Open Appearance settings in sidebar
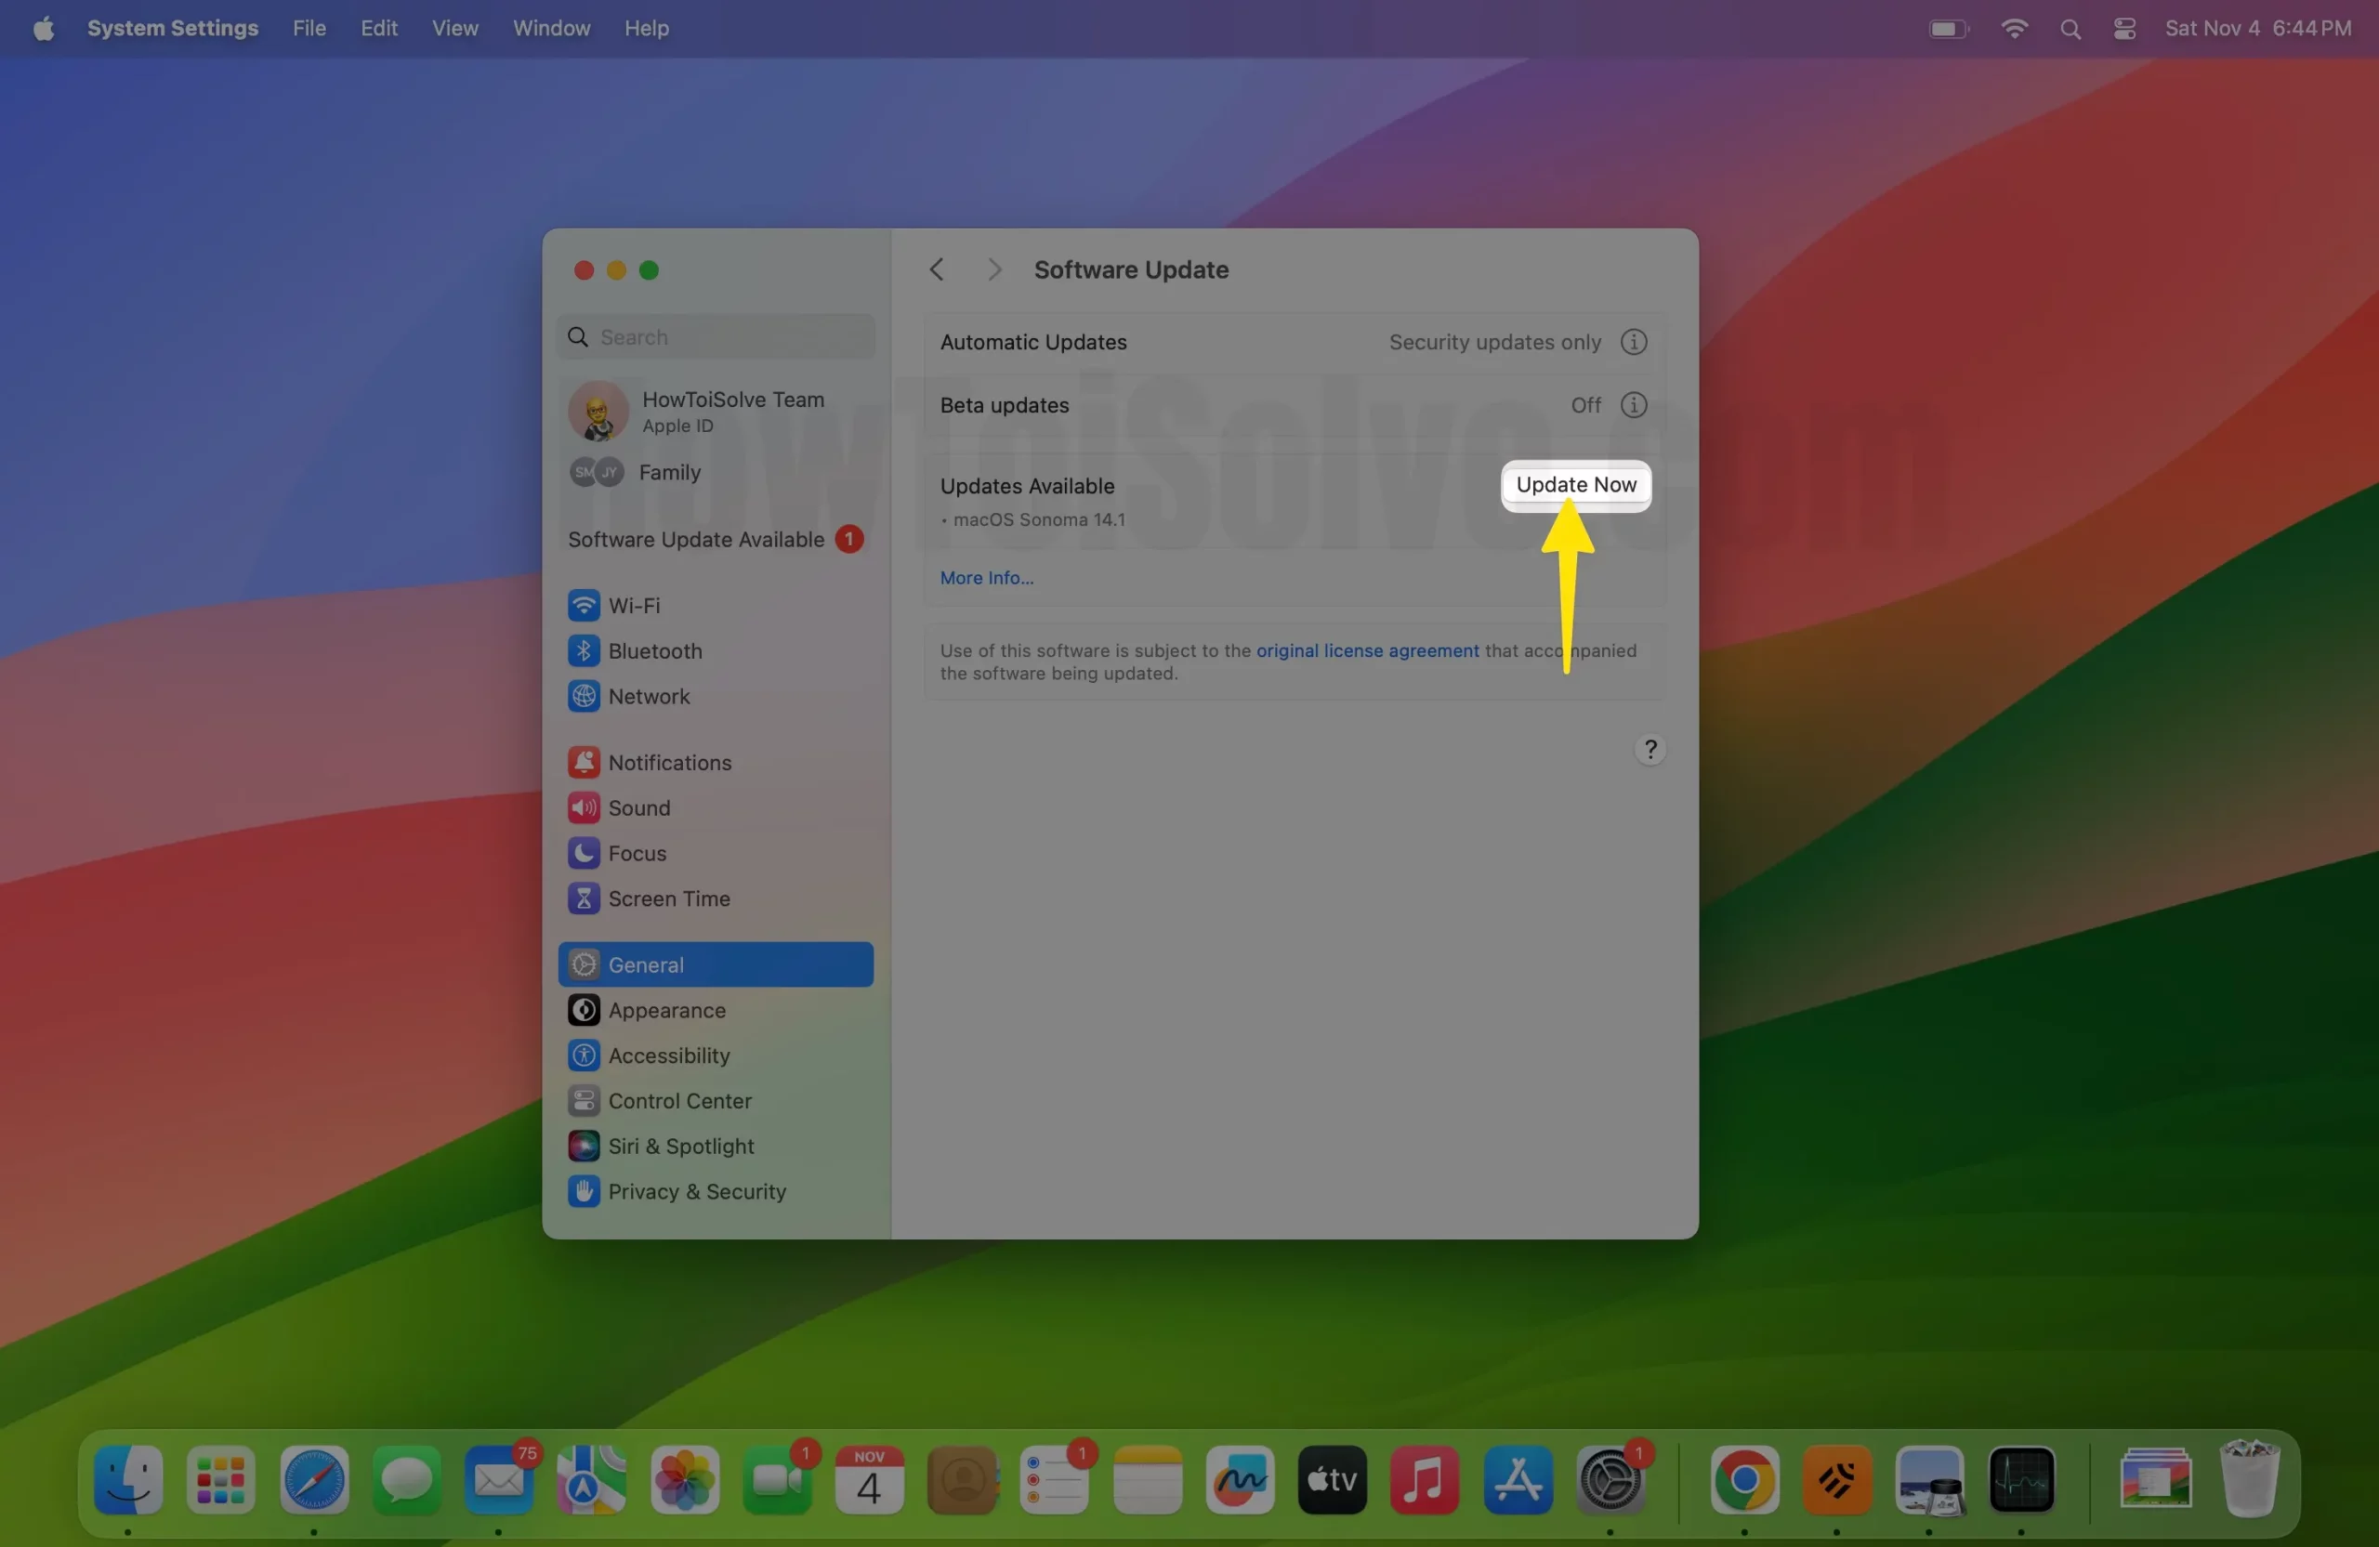Screen dimensions: 2379x1547 coord(716,1010)
